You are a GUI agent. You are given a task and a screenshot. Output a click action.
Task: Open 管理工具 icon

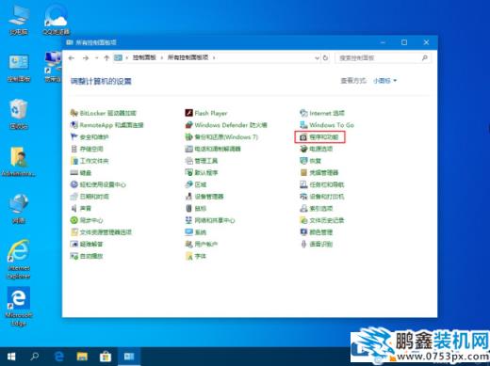coord(188,161)
